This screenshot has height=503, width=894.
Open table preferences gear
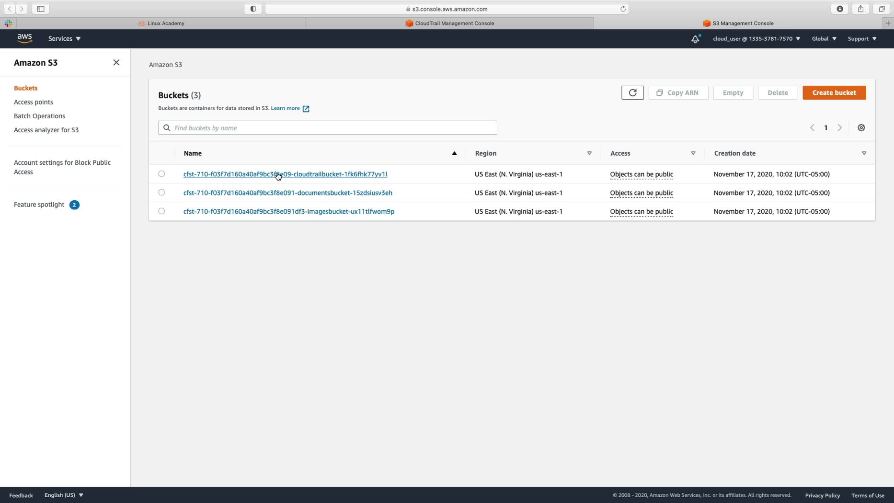click(861, 128)
